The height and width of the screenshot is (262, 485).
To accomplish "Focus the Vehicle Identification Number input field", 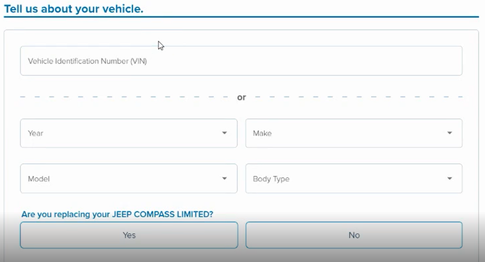I will pyautogui.click(x=282, y=61).
